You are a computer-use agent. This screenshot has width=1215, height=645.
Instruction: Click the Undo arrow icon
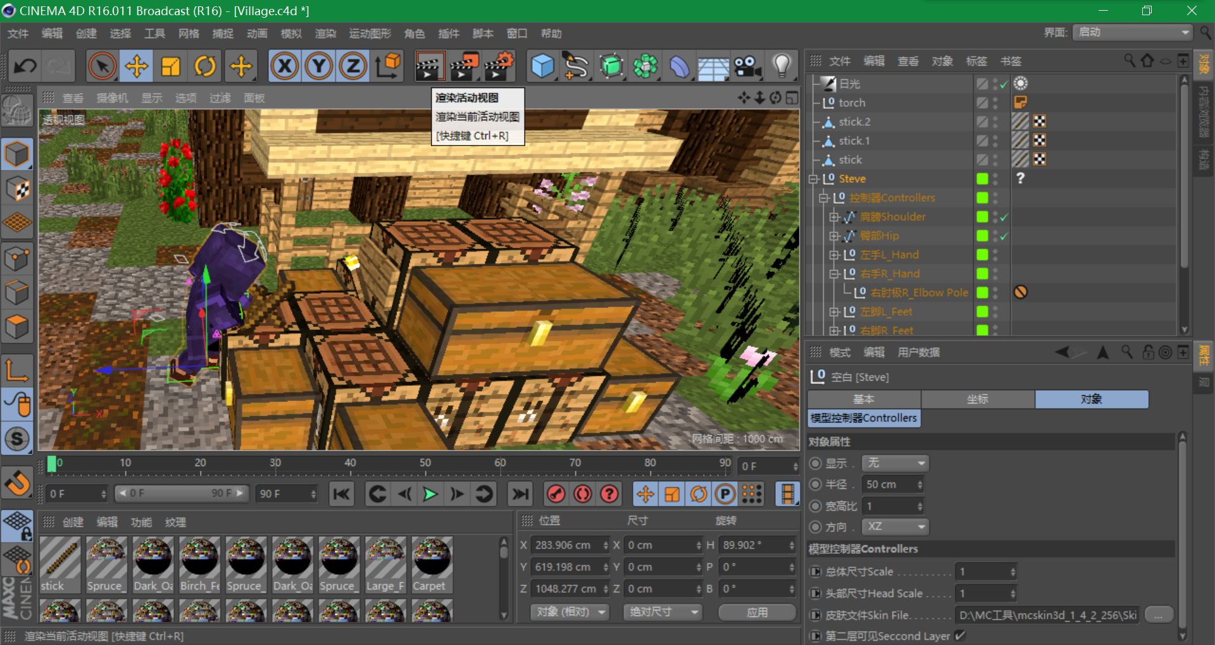tap(26, 66)
